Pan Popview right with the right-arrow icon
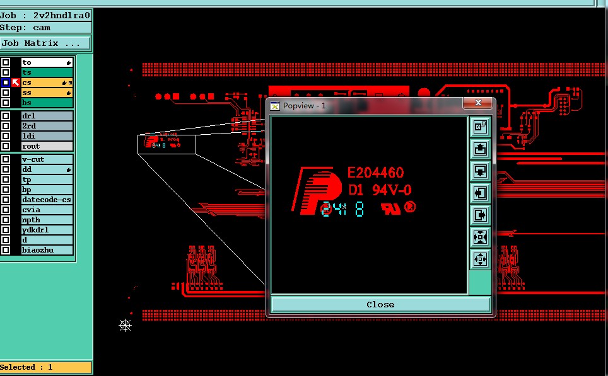Viewport: 608px width, 376px height. 480,215
